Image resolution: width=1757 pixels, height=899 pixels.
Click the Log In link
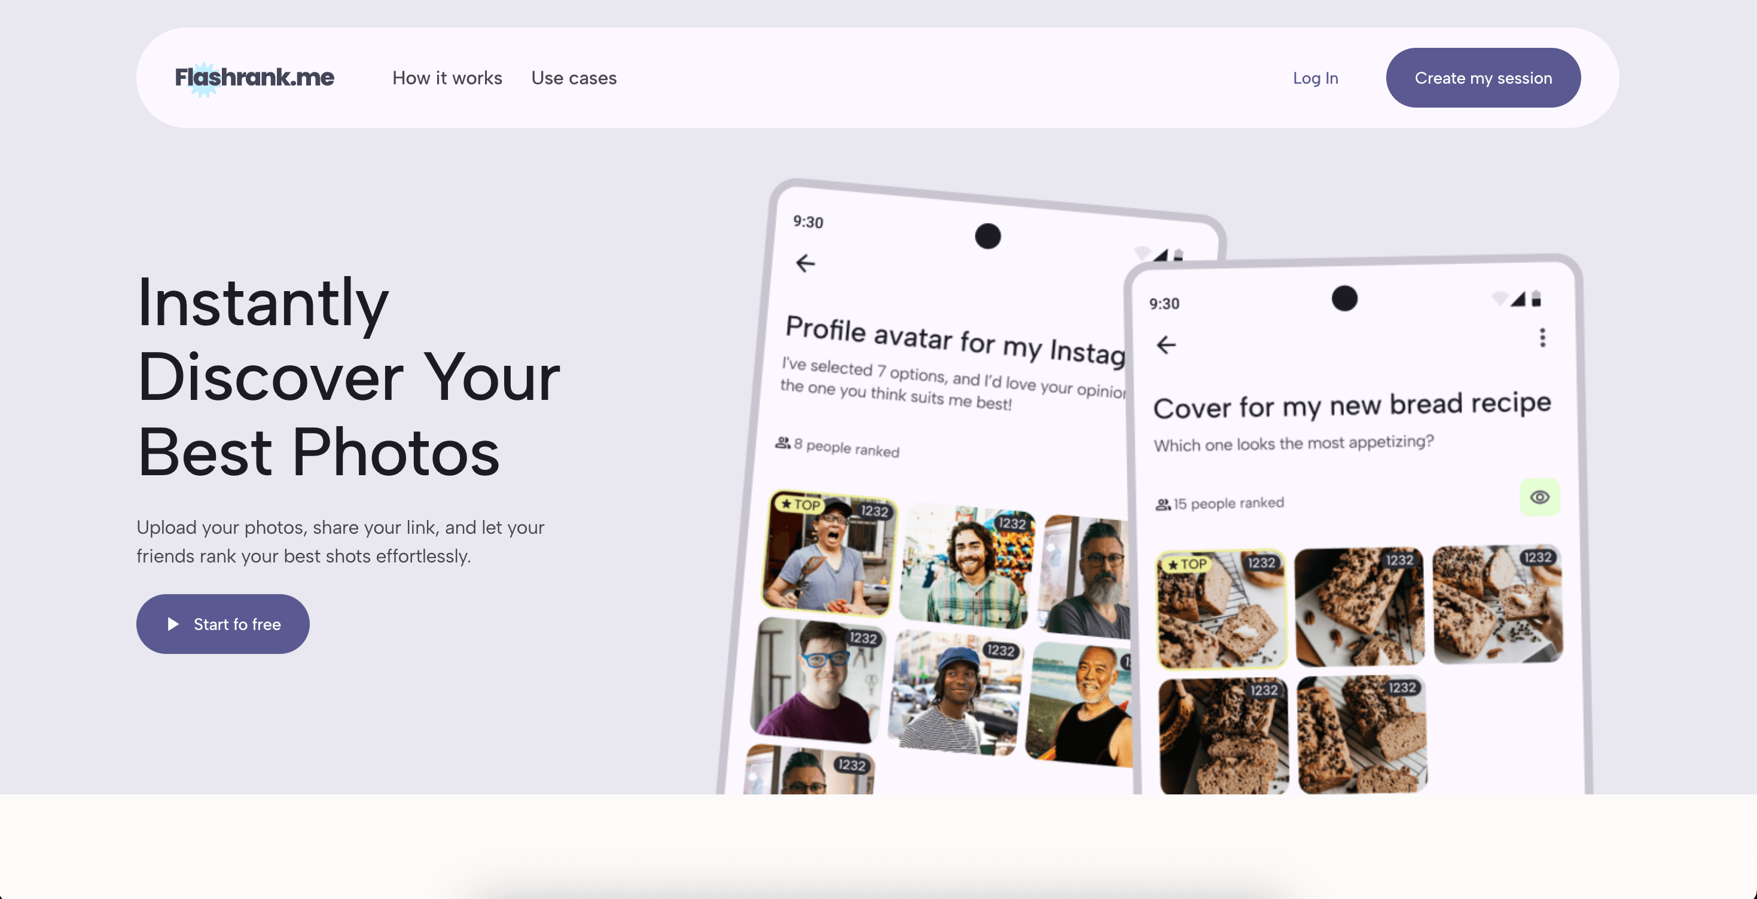1315,78
